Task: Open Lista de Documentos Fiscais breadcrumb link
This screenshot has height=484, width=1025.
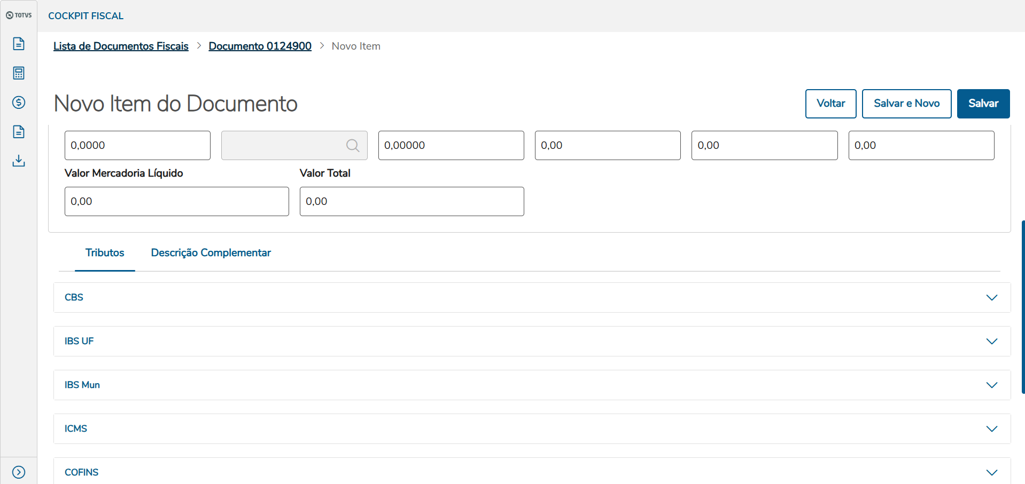Action: pos(121,46)
